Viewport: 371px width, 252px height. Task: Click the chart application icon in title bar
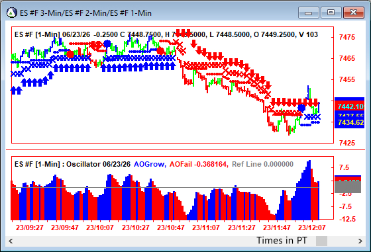click(x=12, y=13)
